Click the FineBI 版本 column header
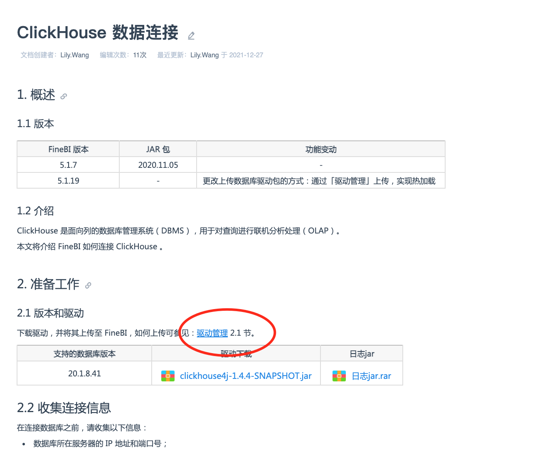 [68, 149]
